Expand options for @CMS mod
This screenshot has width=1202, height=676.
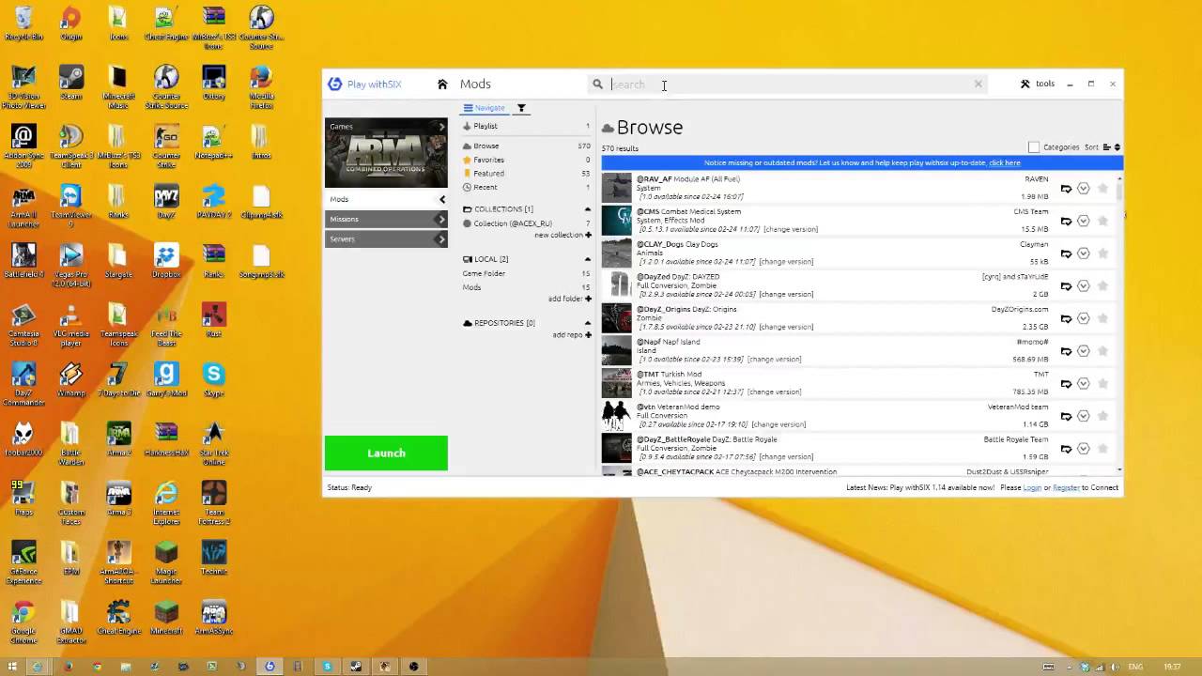(x=1083, y=221)
